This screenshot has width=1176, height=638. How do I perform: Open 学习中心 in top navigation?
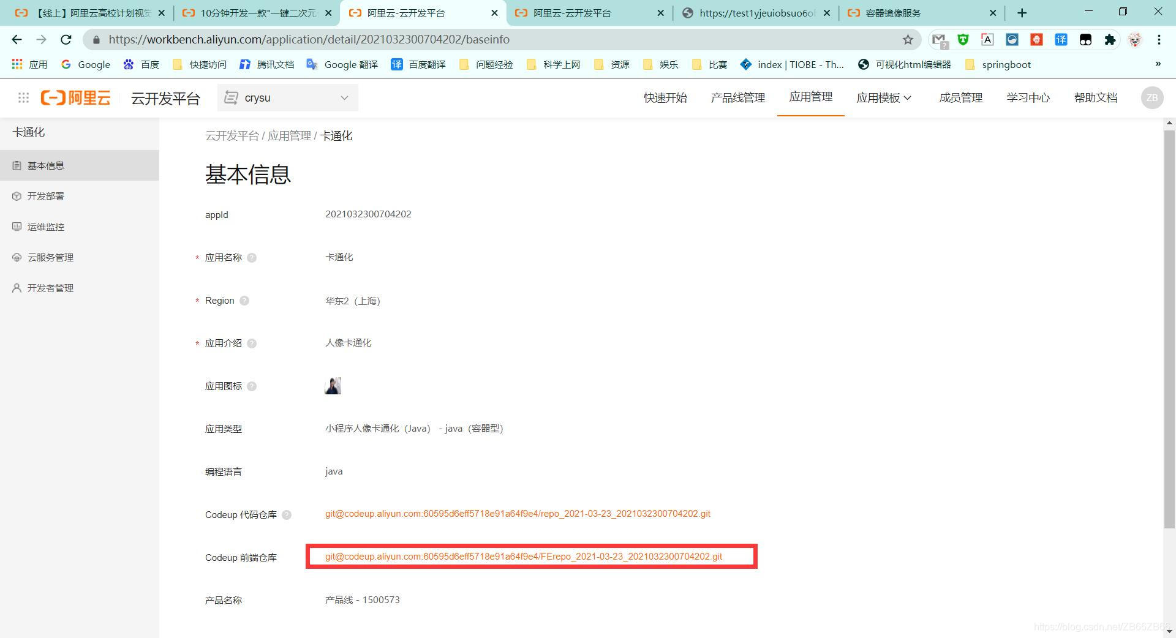click(1028, 98)
